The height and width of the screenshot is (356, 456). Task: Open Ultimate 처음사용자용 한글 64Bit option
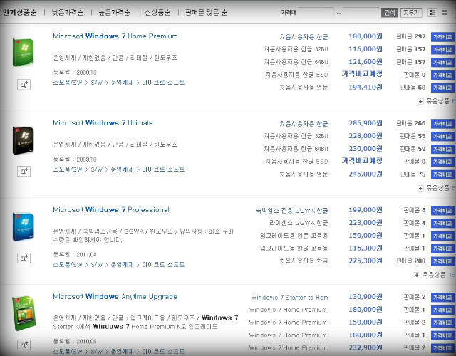click(296, 149)
